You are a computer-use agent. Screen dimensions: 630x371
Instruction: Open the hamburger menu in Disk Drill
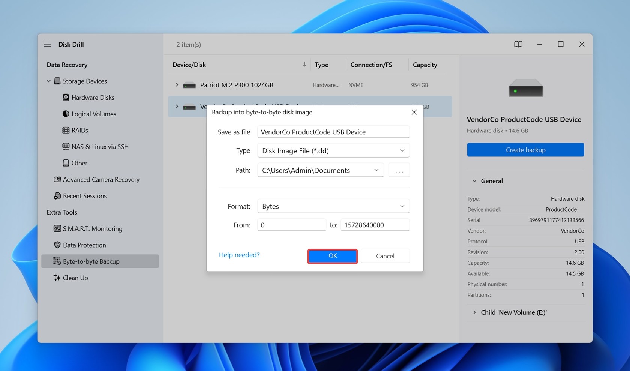[47, 44]
